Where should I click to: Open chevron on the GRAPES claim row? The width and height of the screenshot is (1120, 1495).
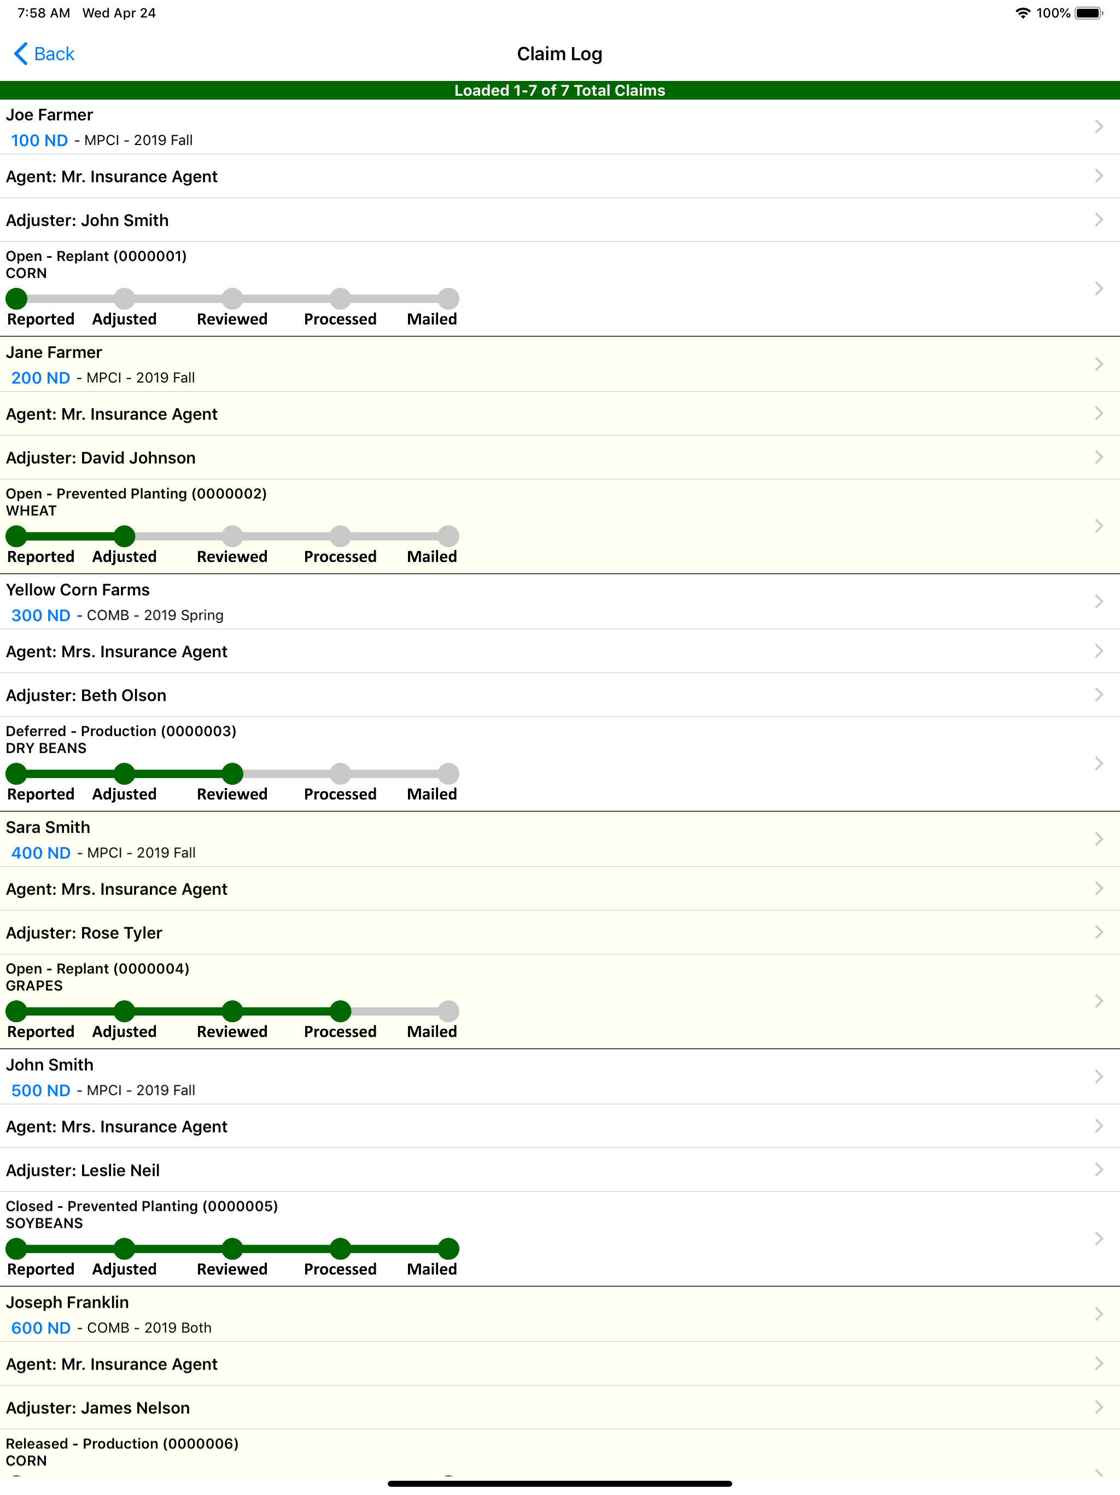point(1098,1001)
